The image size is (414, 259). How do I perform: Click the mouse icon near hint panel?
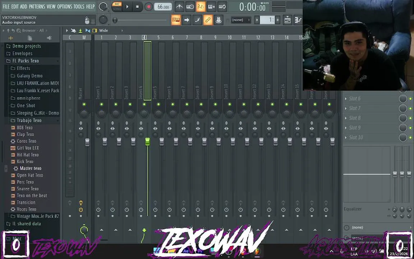(x=87, y=20)
